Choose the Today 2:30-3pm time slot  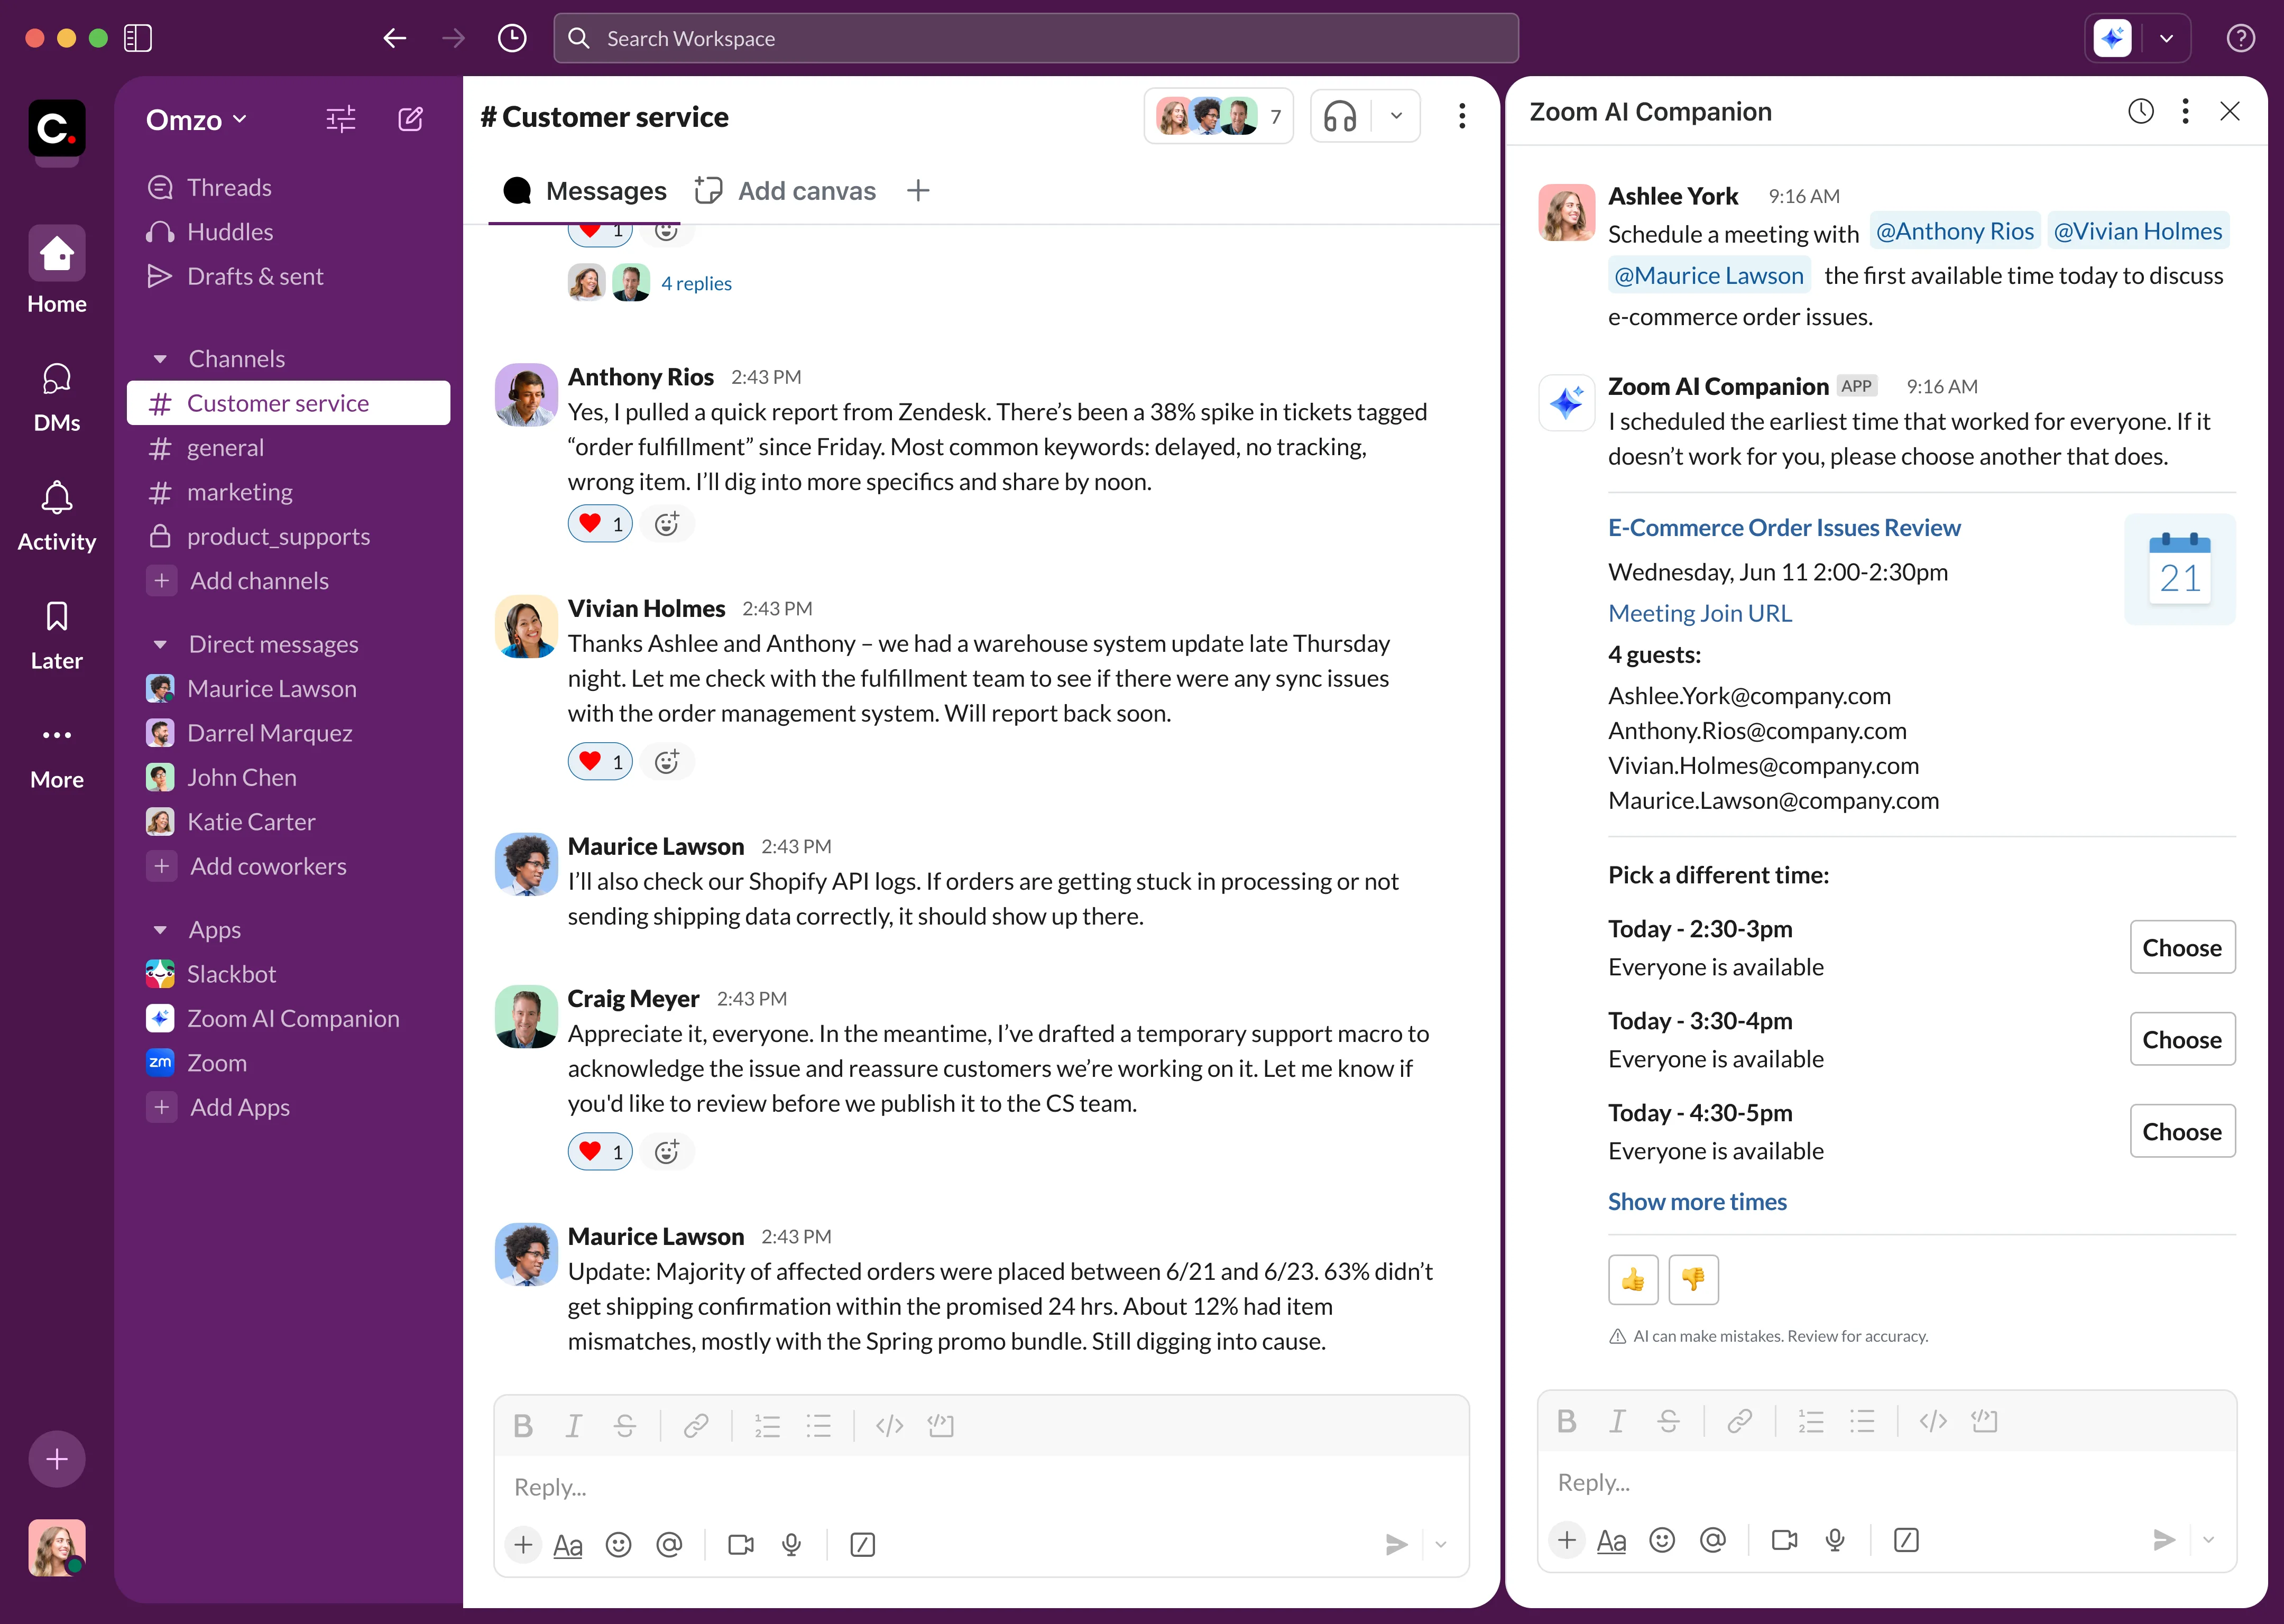pos(2182,946)
